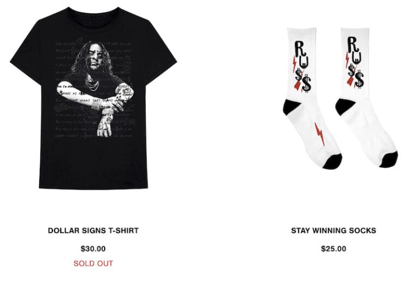Click the black toe of the left sock
This screenshot has width=419, height=283.
coord(332,161)
